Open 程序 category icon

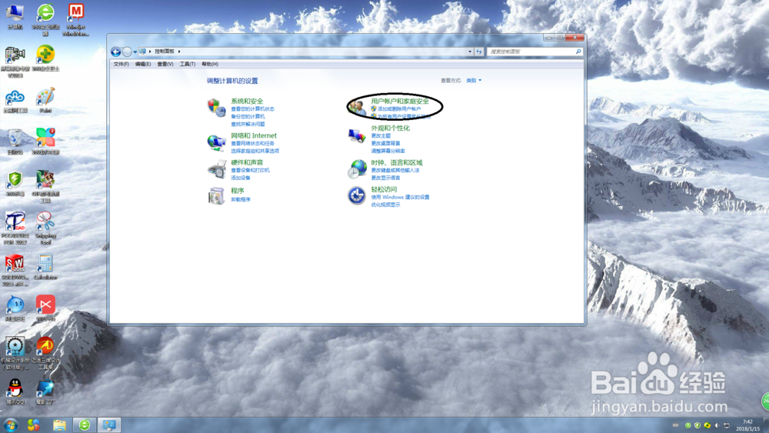(x=216, y=195)
